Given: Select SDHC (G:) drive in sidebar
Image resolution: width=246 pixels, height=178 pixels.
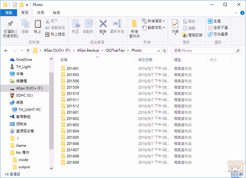Looking at the screenshot, I should pyautogui.click(x=21, y=95).
